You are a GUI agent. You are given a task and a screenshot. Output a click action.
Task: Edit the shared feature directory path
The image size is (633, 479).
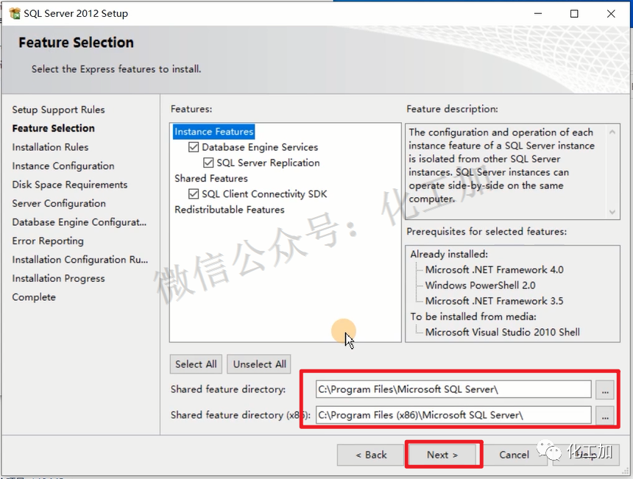click(453, 389)
